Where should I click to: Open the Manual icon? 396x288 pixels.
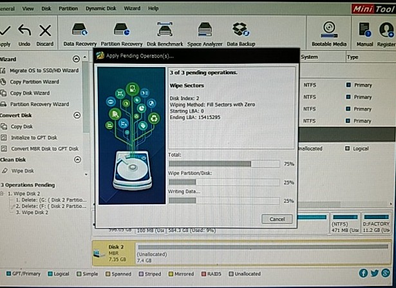pyautogui.click(x=364, y=31)
